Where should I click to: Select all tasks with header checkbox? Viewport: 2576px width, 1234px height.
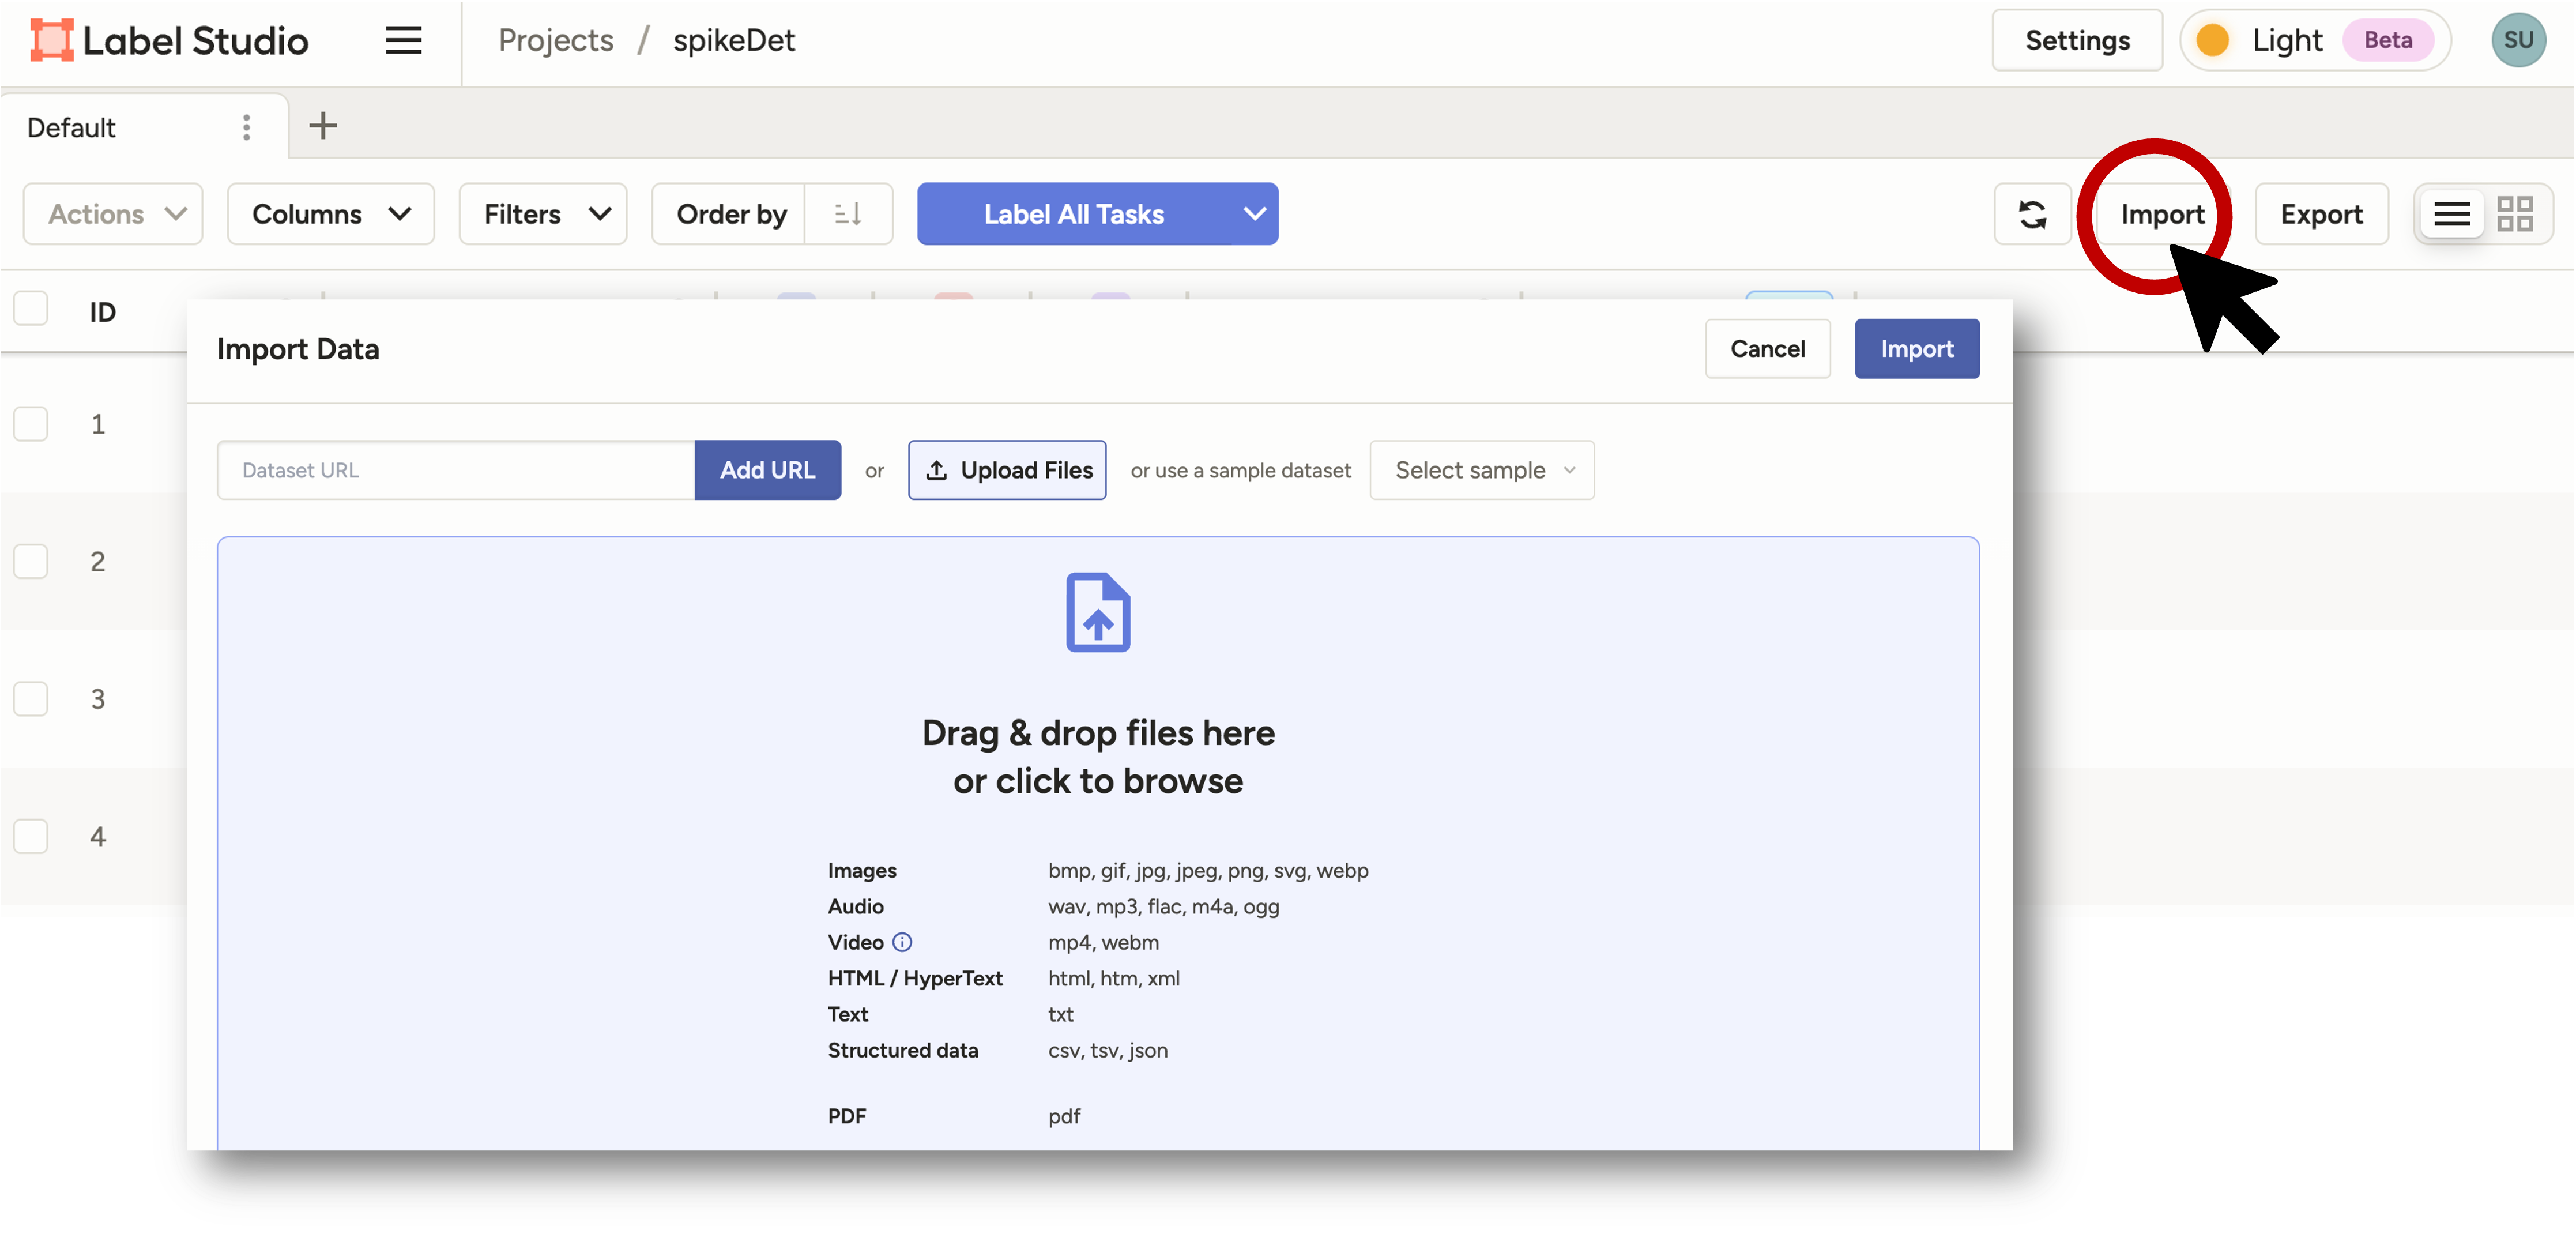click(x=31, y=309)
